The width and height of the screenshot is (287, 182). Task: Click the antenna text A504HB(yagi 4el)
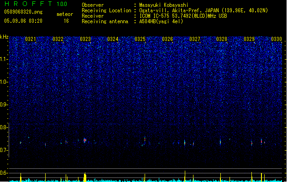pyautogui.click(x=161, y=21)
